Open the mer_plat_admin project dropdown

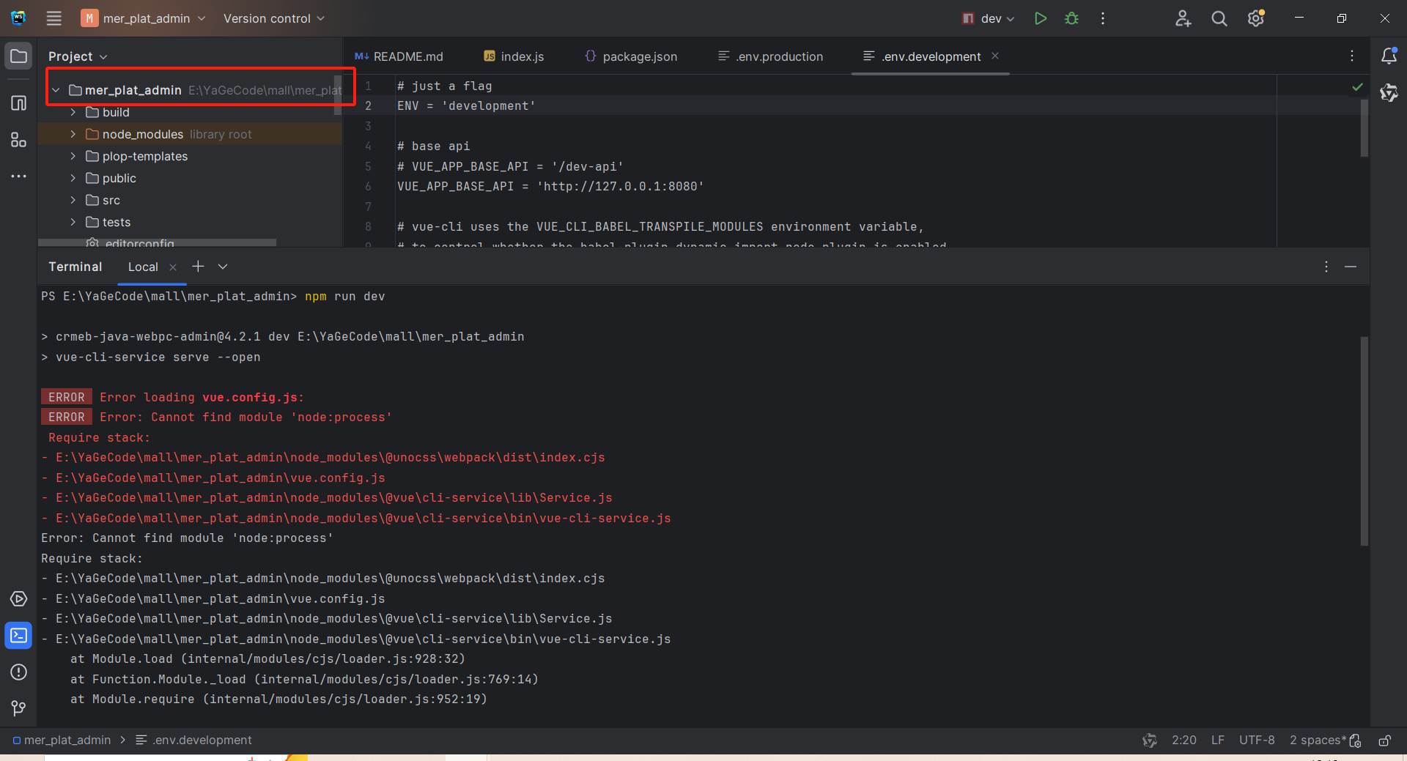coord(144,18)
